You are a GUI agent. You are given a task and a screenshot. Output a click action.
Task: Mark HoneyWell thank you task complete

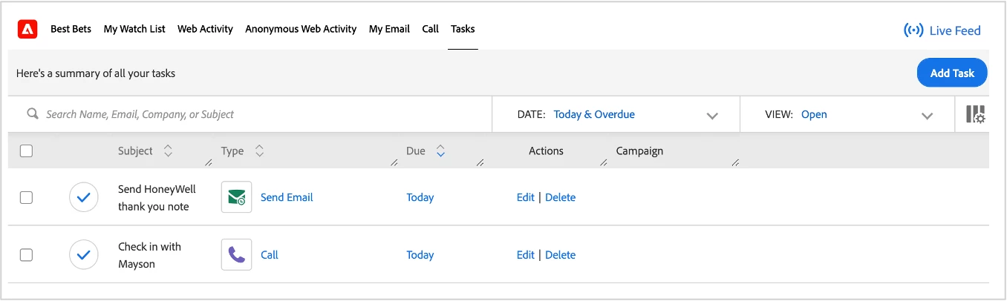[84, 197]
